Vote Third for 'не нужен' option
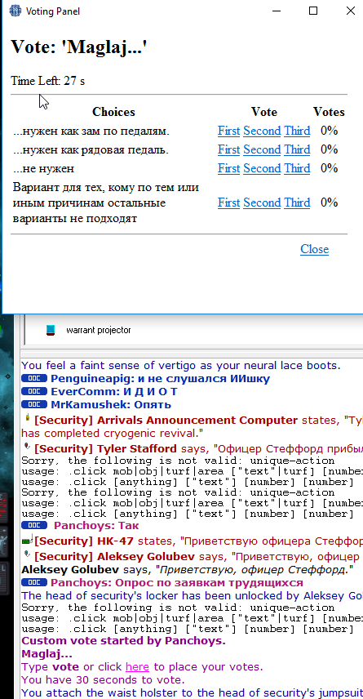The height and width of the screenshot is (699, 363). pos(297,168)
